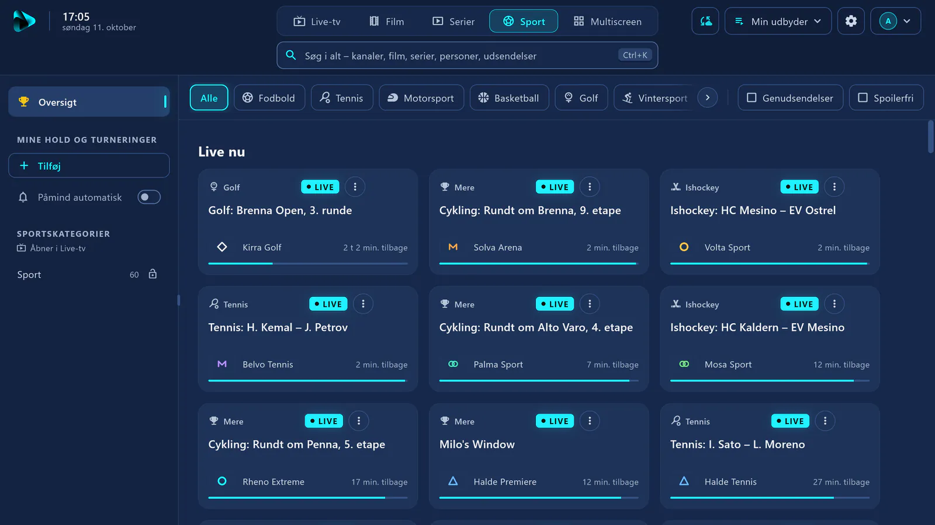Expand the account avatar menu
This screenshot has height=525, width=935.
pyautogui.click(x=895, y=21)
